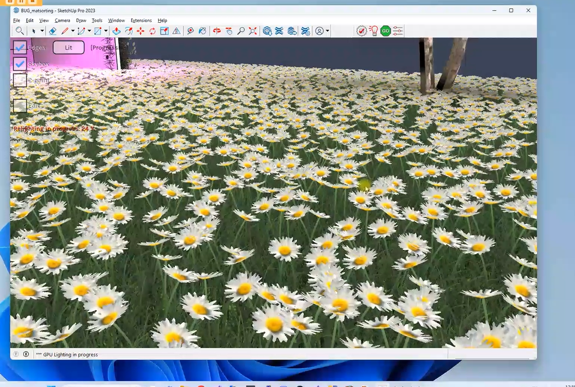Open the sliders settings icon
The image size is (575, 387).
pyautogui.click(x=398, y=31)
